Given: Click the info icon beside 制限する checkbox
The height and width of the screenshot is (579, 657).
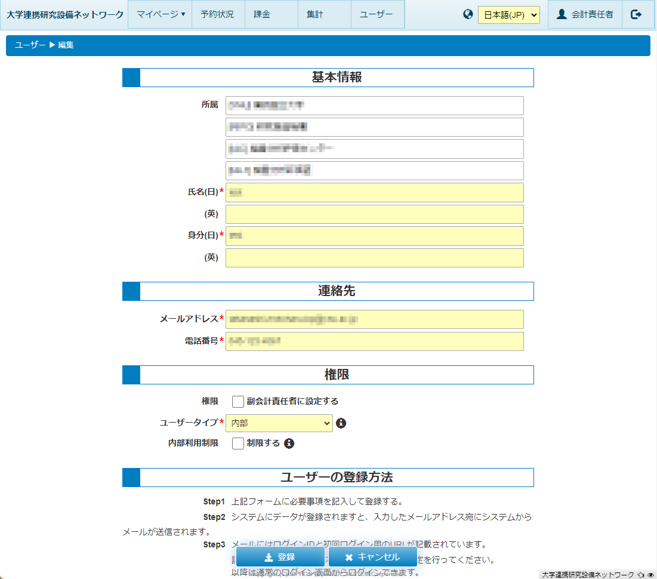Looking at the screenshot, I should [x=289, y=443].
